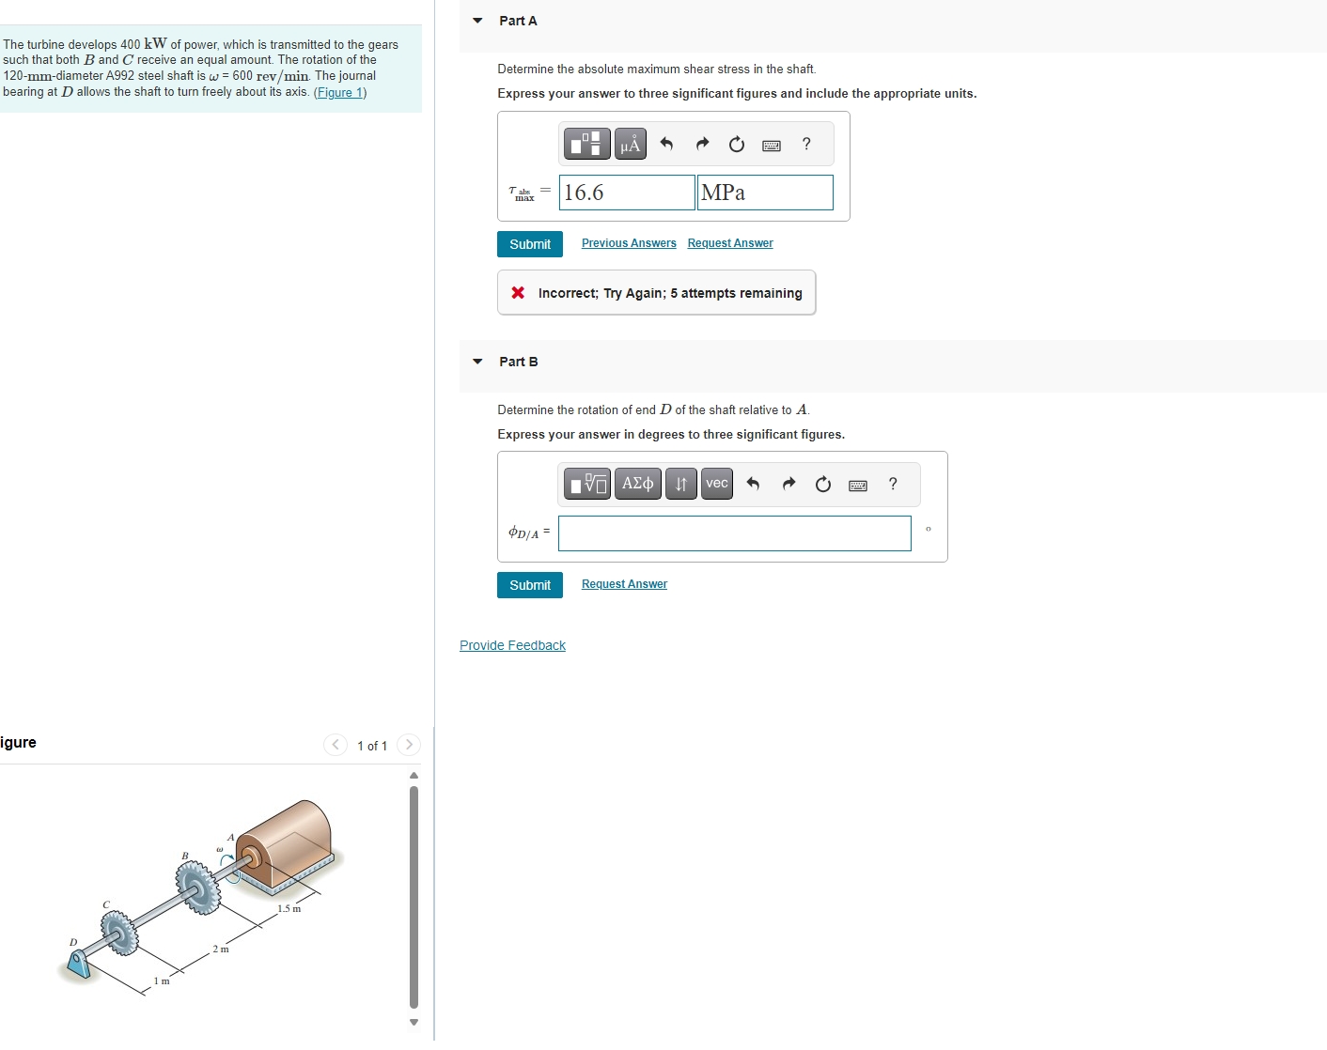
Task: Click the shear stress value field containing 16.6
Action: tap(627, 193)
